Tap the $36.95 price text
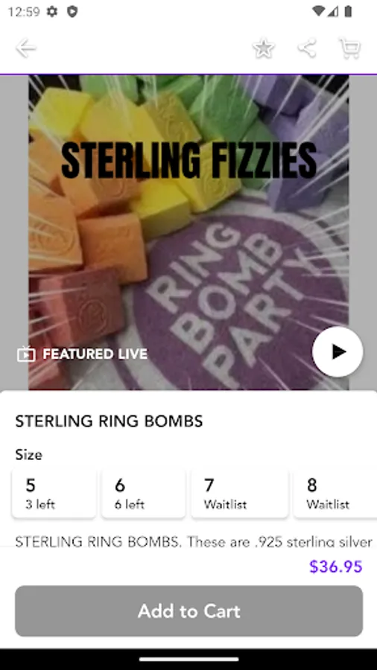 tap(336, 567)
